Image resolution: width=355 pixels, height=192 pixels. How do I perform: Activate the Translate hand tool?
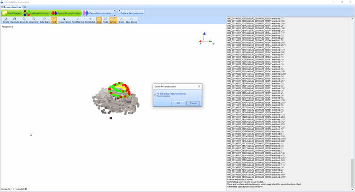pos(15,20)
